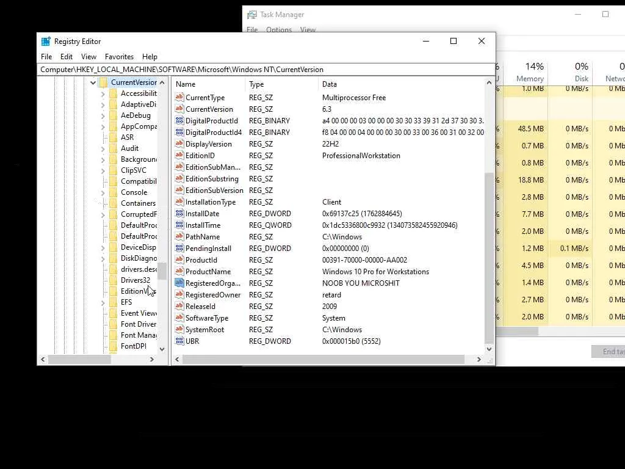Click the AeDebug folder icon

coord(113,115)
